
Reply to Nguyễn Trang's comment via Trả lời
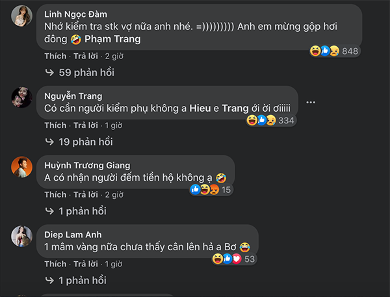pyautogui.click(x=86, y=125)
